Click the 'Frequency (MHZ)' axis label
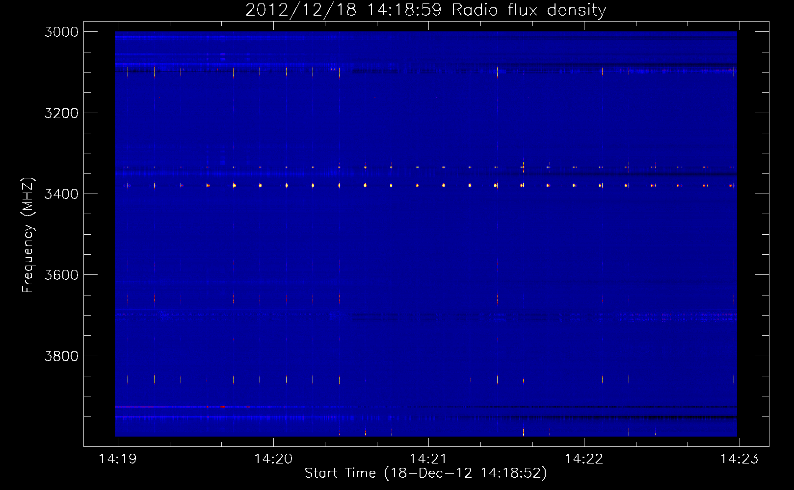 click(28, 235)
